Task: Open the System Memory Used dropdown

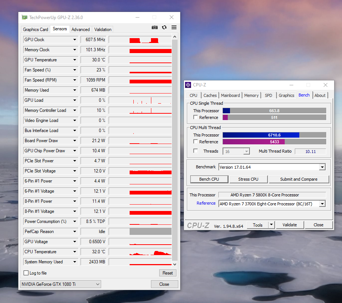Action: [75, 262]
